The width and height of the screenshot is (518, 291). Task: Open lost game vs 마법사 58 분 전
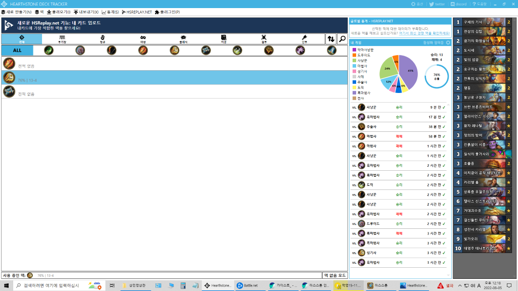click(x=399, y=136)
